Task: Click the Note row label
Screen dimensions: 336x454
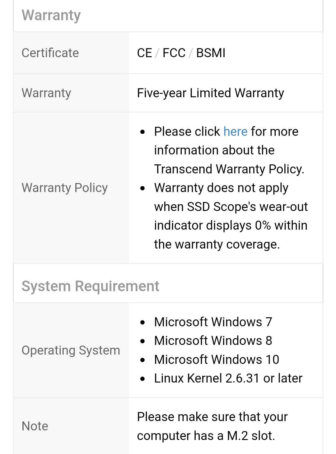Action: [x=35, y=426]
